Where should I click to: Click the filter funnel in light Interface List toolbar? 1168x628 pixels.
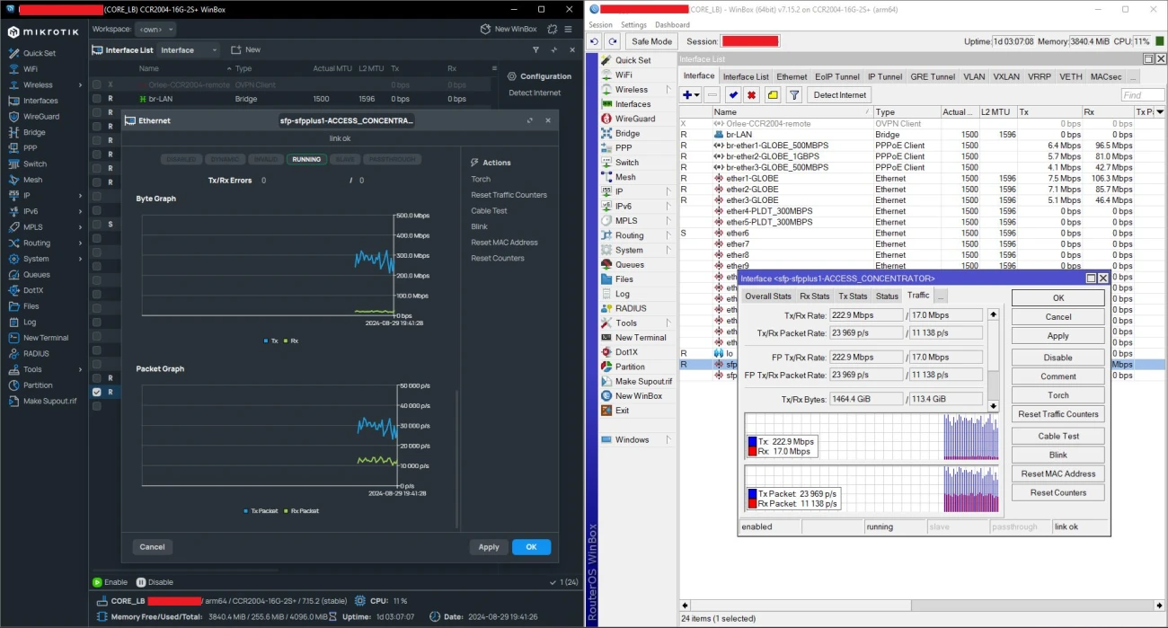[794, 94]
